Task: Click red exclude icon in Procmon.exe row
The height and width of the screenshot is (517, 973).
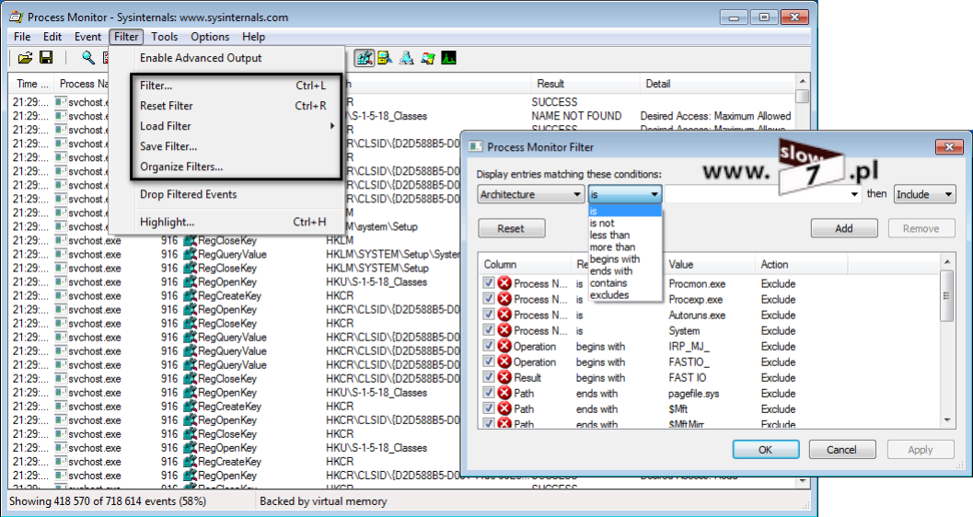Action: coord(504,283)
